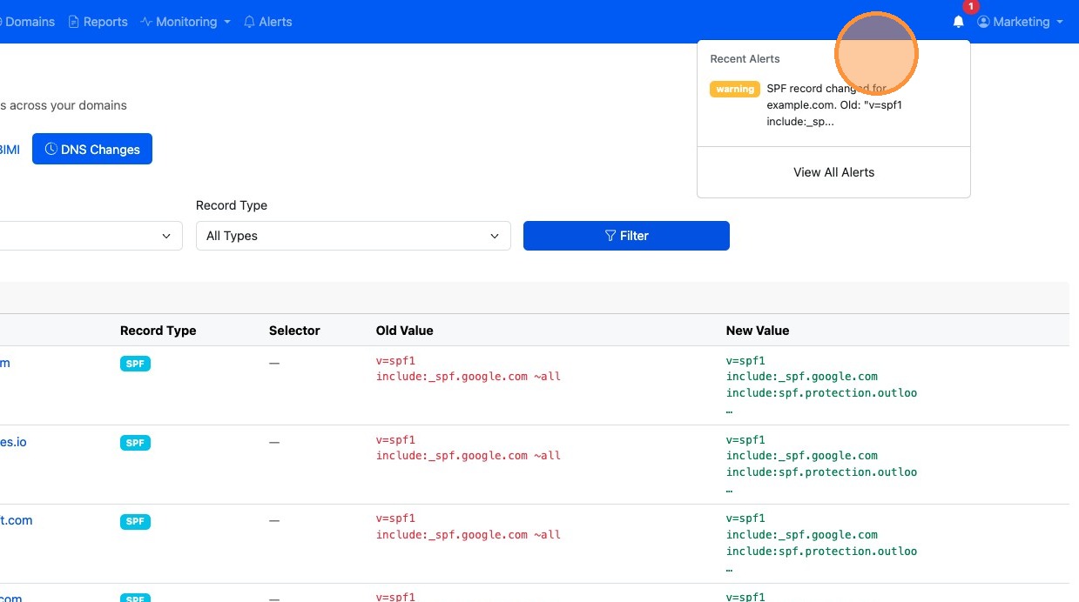
Task: Click the blue Filter button
Action: pyautogui.click(x=626, y=236)
